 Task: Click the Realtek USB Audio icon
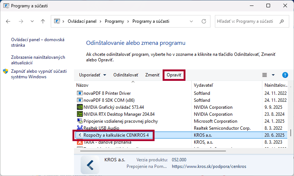79,128
